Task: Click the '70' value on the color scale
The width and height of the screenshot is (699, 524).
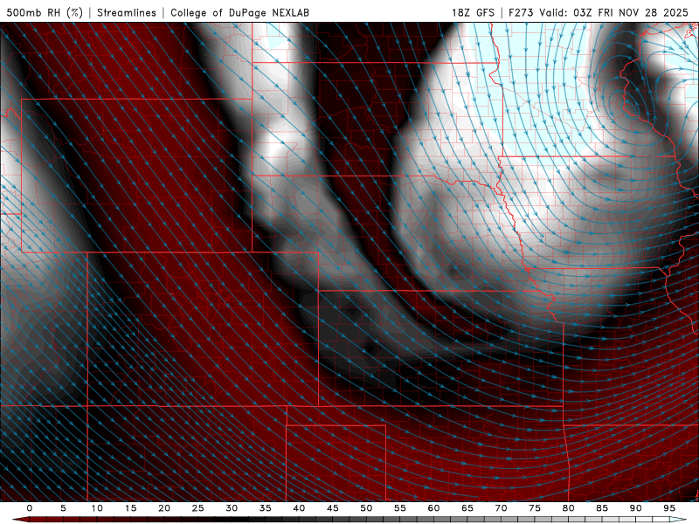Action: click(501, 508)
